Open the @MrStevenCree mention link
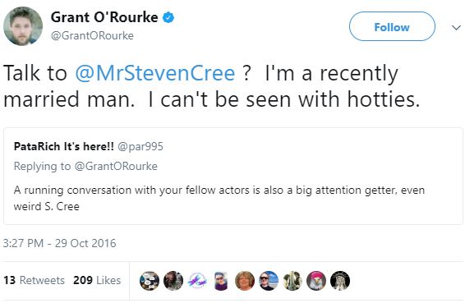This screenshot has height=303, width=465. tap(155, 73)
